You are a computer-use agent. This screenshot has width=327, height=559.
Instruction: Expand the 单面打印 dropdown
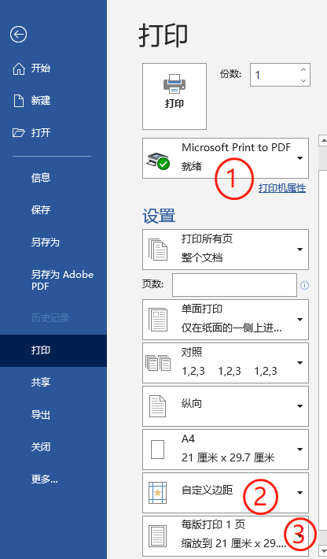tap(226, 320)
